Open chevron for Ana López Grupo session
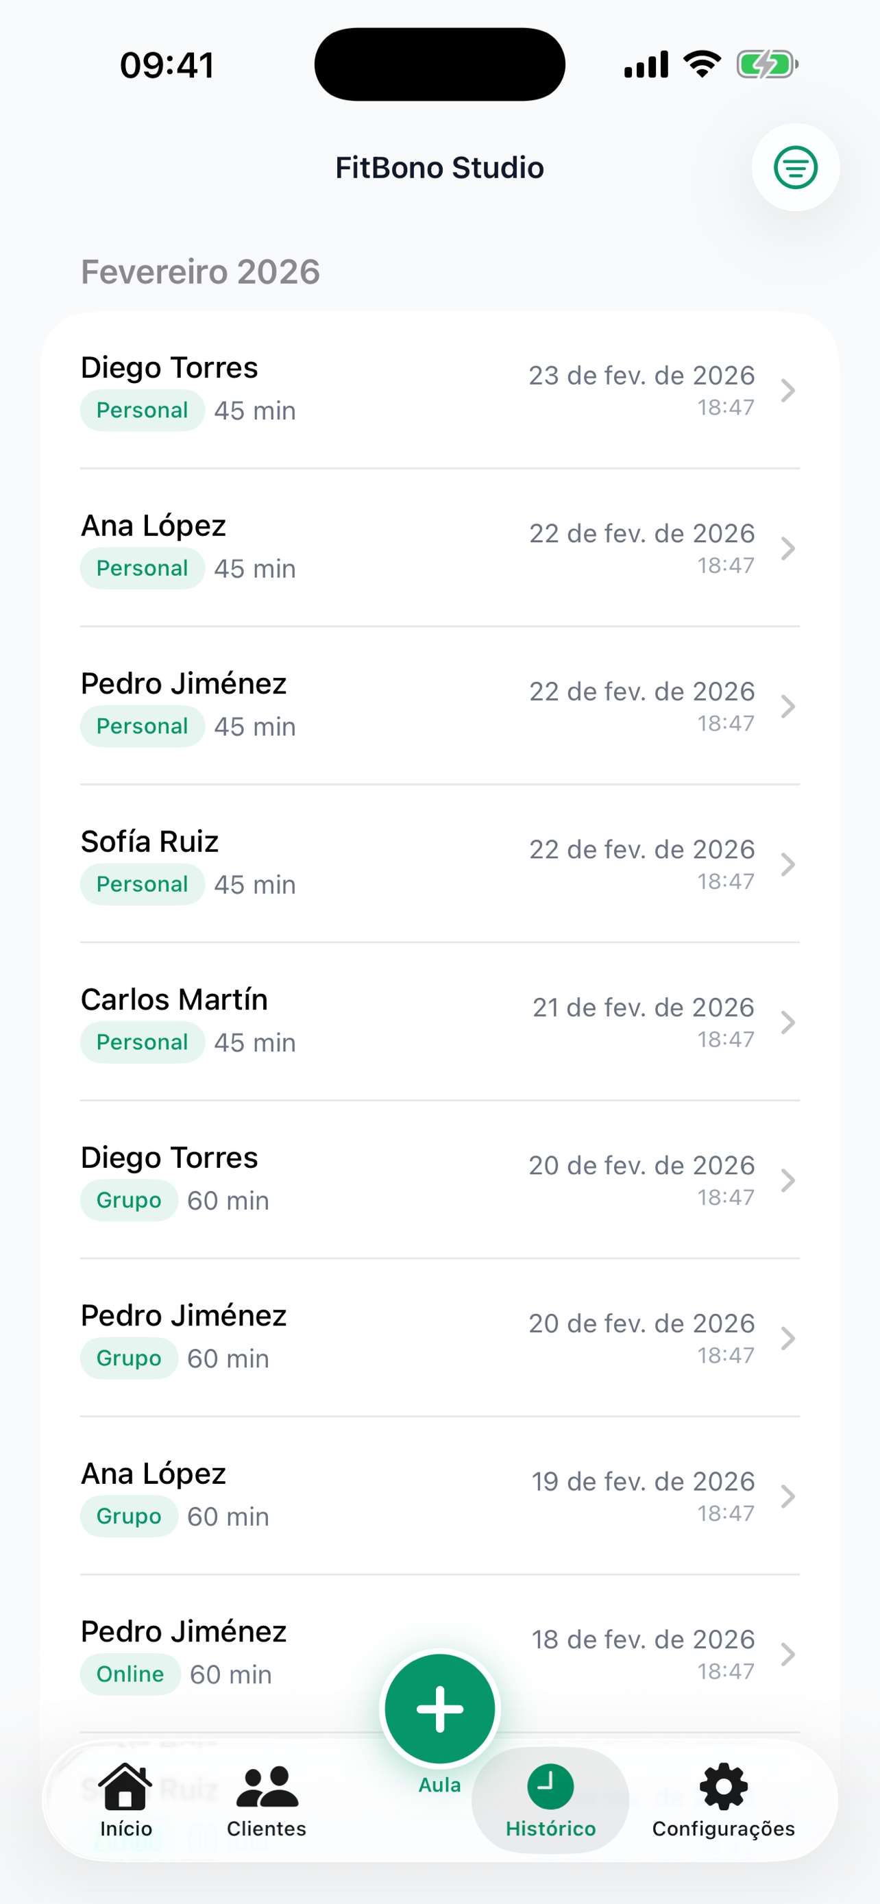Image resolution: width=880 pixels, height=1904 pixels. pos(787,1496)
